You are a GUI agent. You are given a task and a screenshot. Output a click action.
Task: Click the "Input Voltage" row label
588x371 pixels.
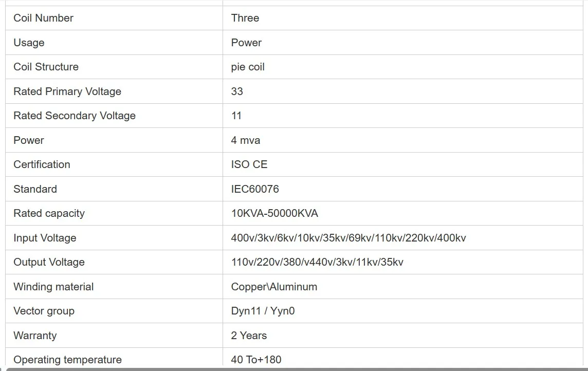[45, 238]
